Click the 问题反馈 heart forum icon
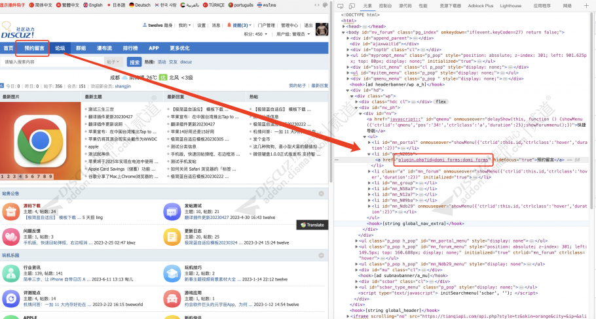This screenshot has width=596, height=319. tap(11, 236)
